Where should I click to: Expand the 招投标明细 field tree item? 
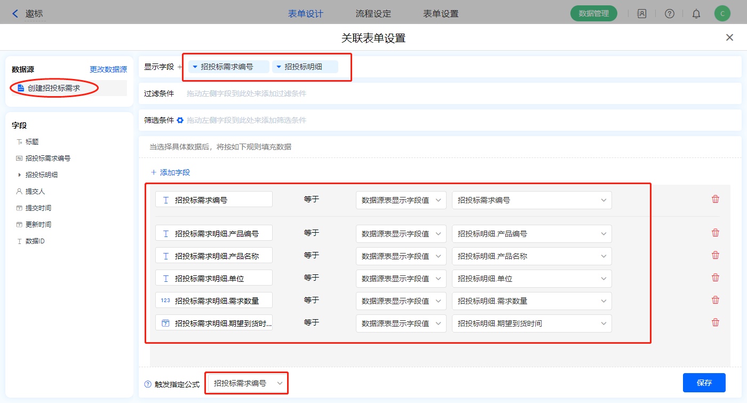[x=20, y=175]
